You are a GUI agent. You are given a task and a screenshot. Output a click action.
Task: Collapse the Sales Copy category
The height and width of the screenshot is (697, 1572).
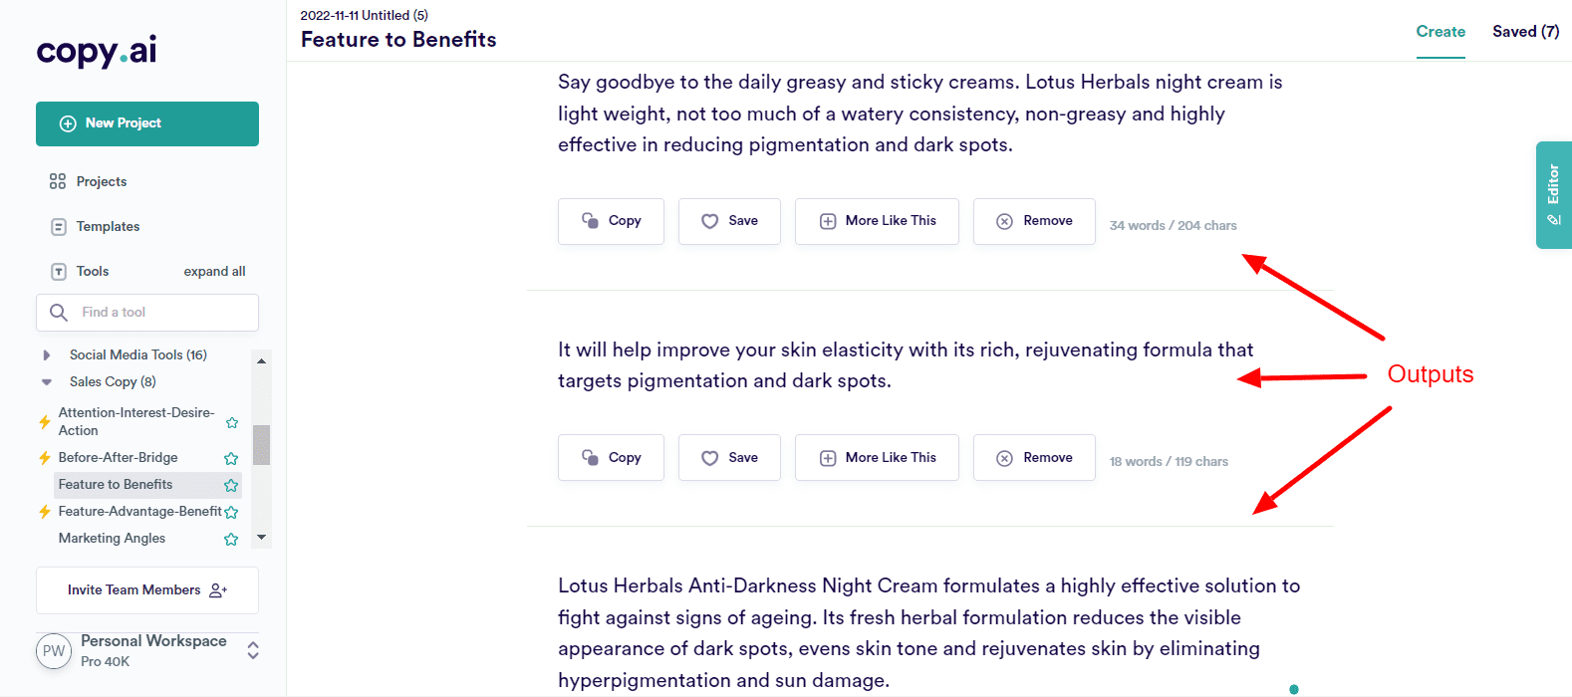pos(47,382)
